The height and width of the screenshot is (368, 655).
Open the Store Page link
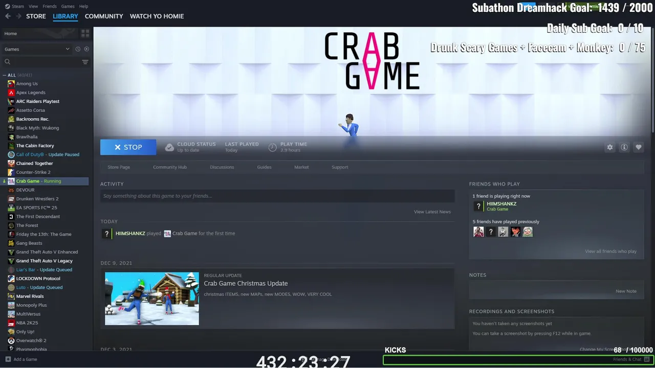[x=119, y=167]
